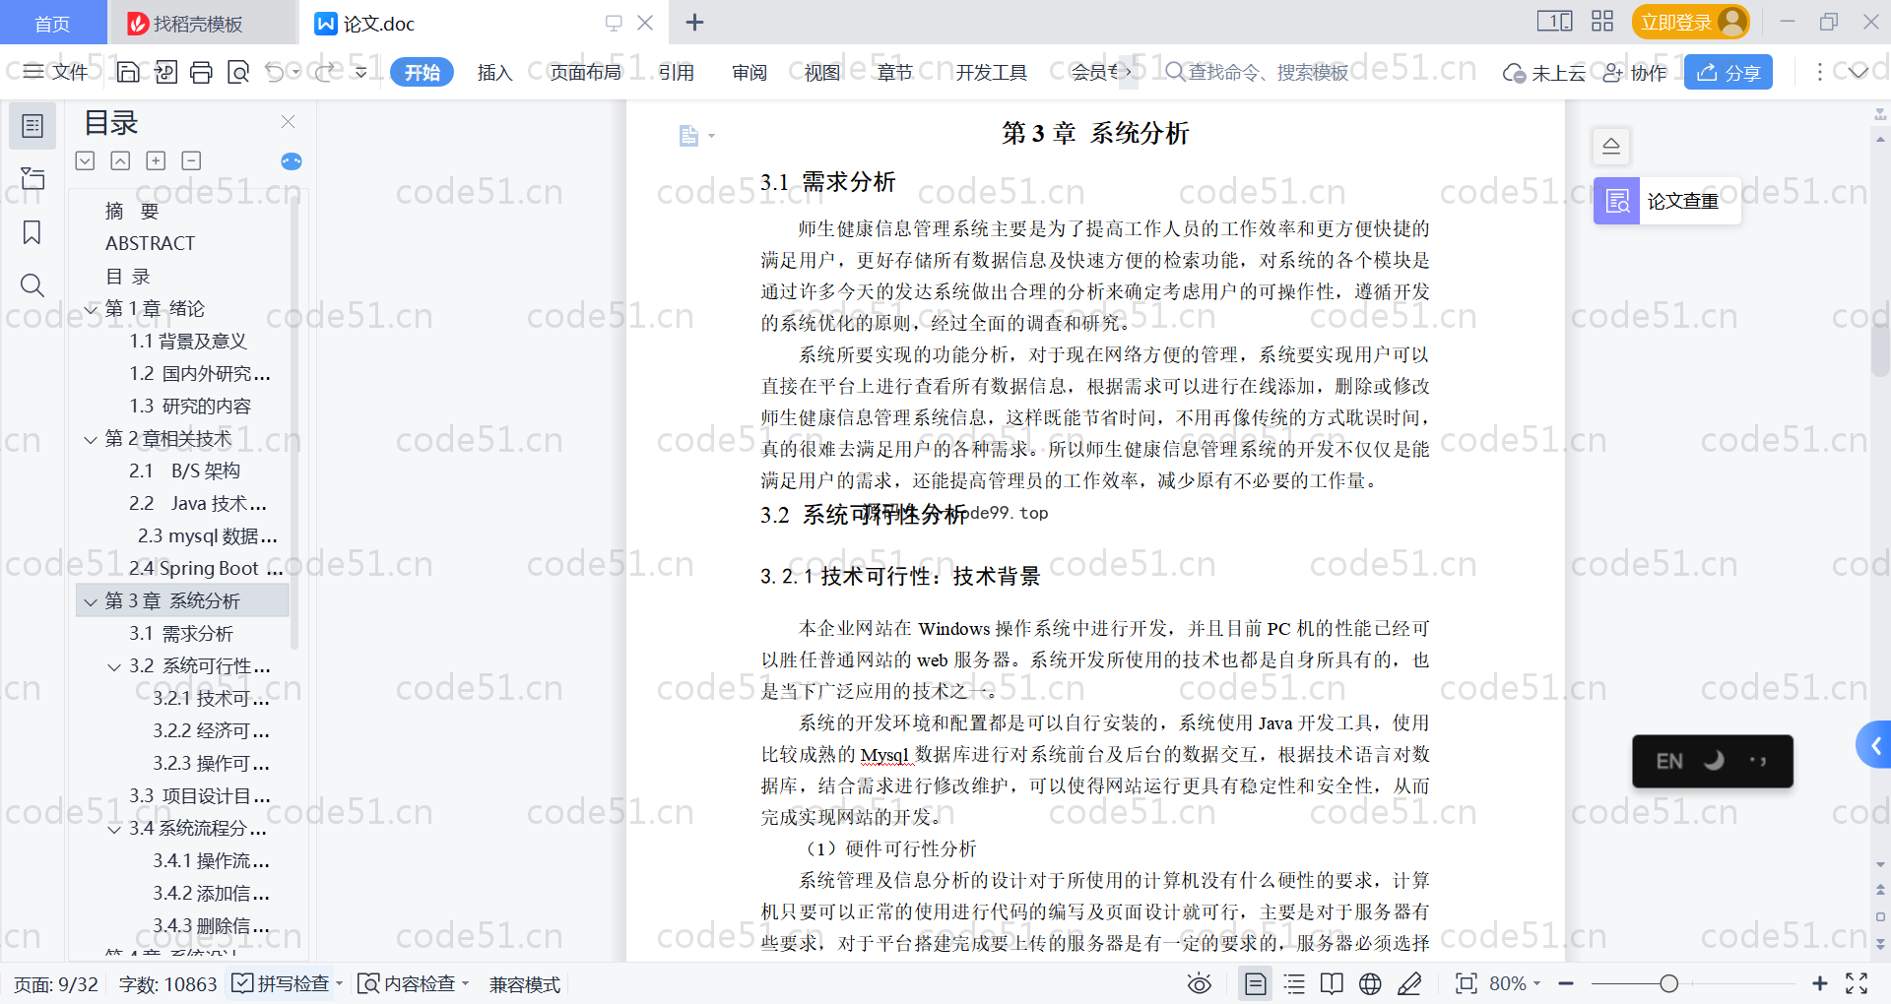Click the zoom out minus button
Screen dimensions: 1891x1004
click(1566, 983)
